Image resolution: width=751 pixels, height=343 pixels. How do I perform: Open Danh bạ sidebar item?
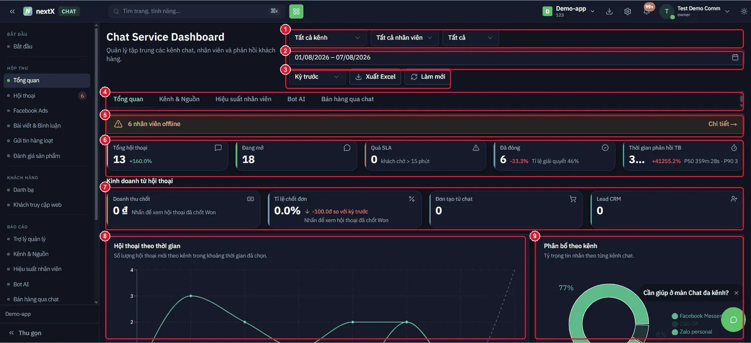click(x=47, y=190)
